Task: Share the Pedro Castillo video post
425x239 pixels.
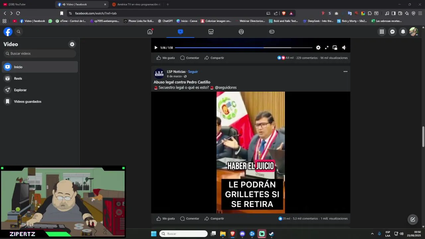Action: pos(214,218)
